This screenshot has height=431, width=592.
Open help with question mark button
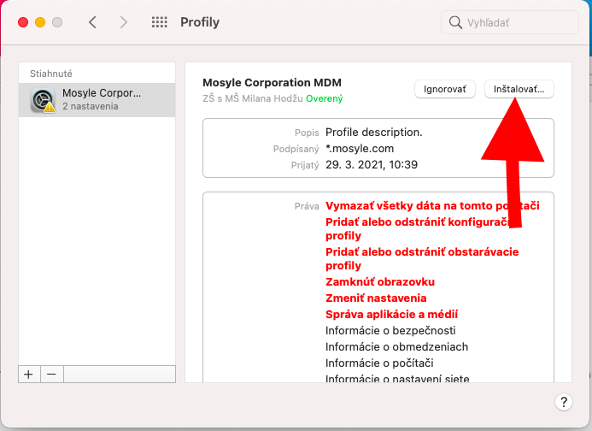point(563,401)
